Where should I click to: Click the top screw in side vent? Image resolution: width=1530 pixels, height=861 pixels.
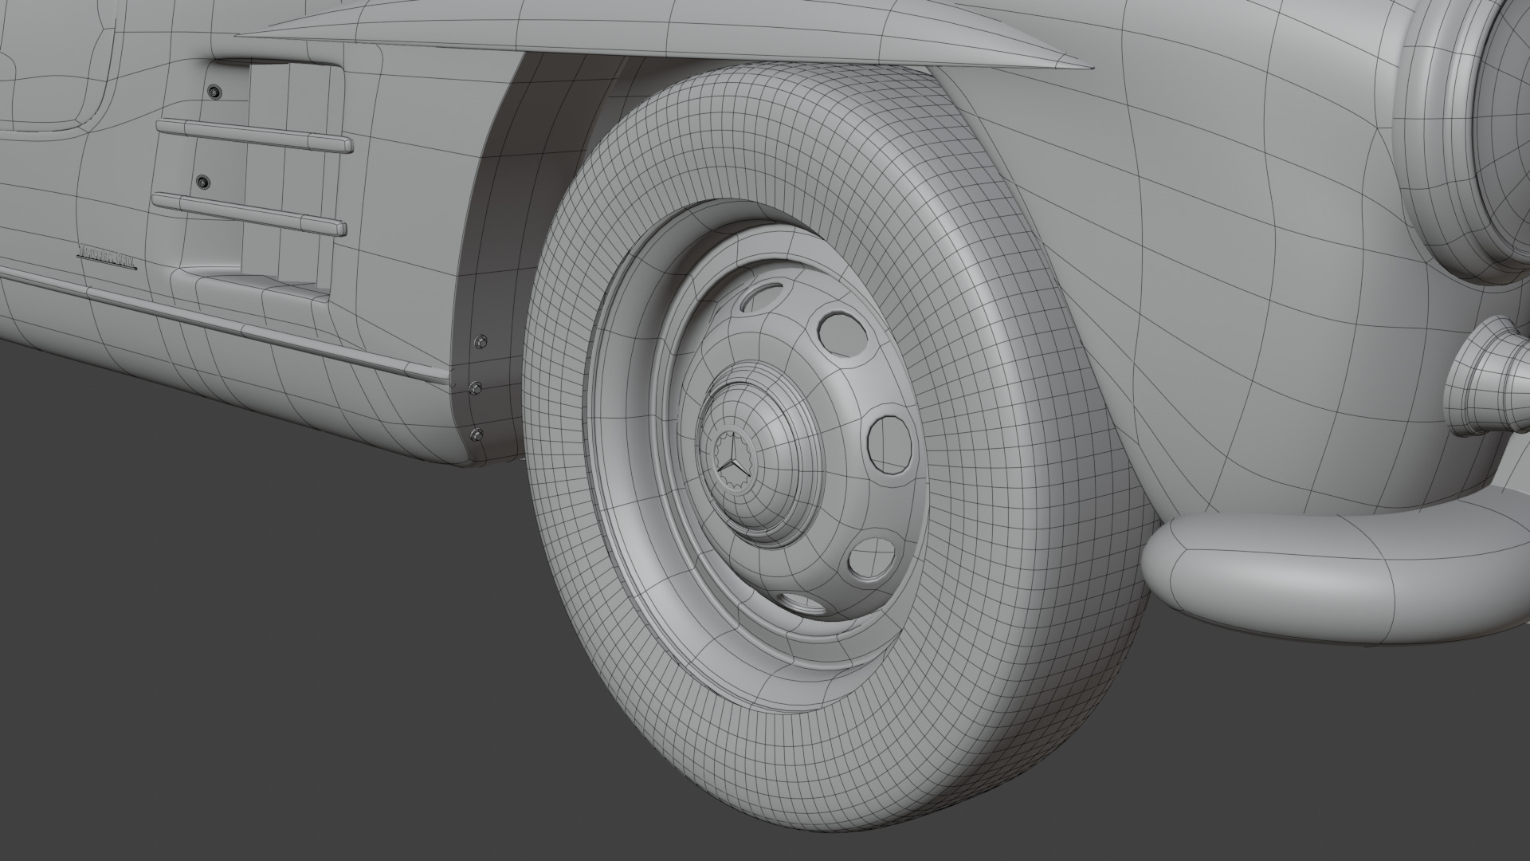pyautogui.click(x=214, y=92)
